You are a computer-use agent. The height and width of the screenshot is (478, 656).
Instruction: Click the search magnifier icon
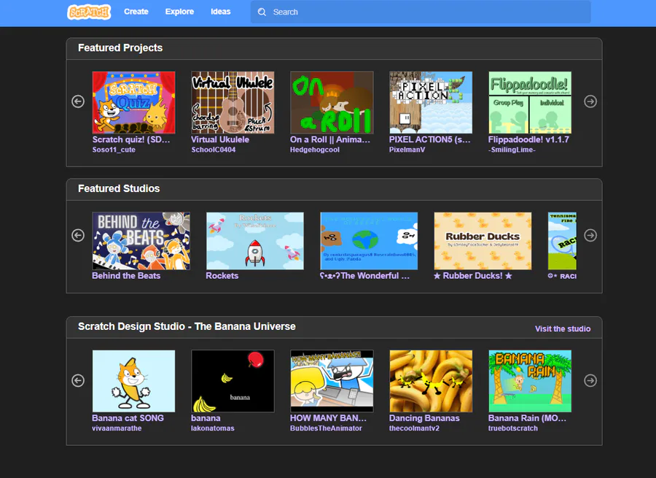262,12
